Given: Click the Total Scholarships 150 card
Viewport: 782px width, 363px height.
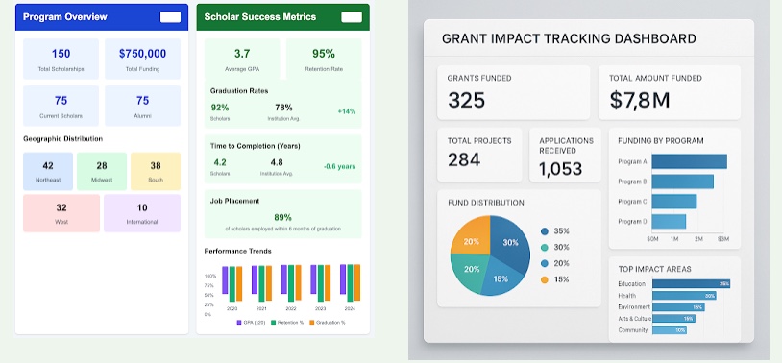Looking at the screenshot, I should pos(61,59).
